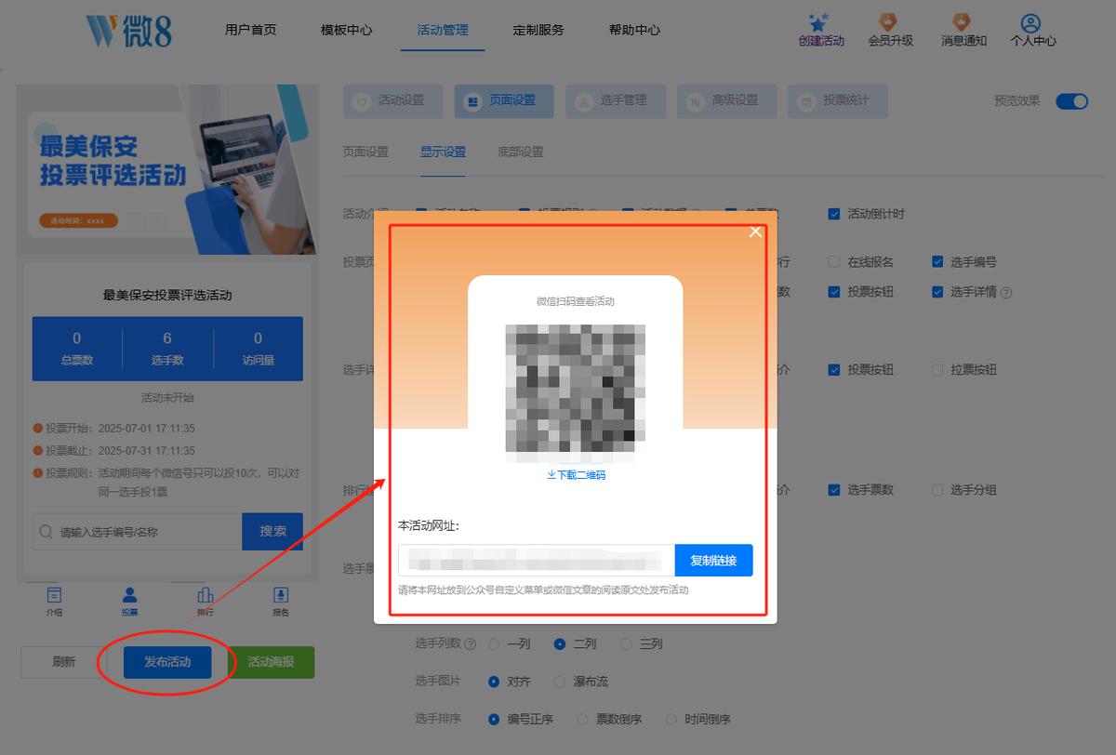Click the 选手数 stat in preview
The height and width of the screenshot is (755, 1116).
click(x=167, y=349)
